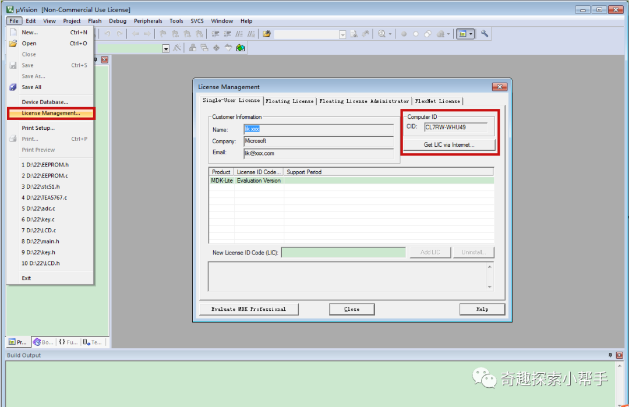Open Target Options magic wand icon

[177, 48]
